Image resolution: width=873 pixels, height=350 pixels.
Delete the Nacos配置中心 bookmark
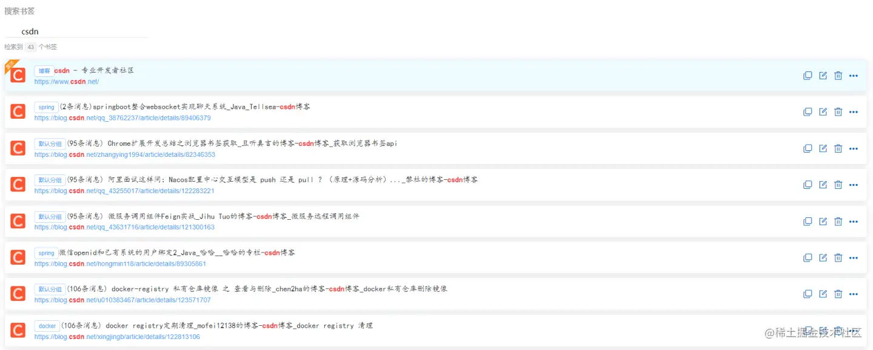pyautogui.click(x=838, y=185)
